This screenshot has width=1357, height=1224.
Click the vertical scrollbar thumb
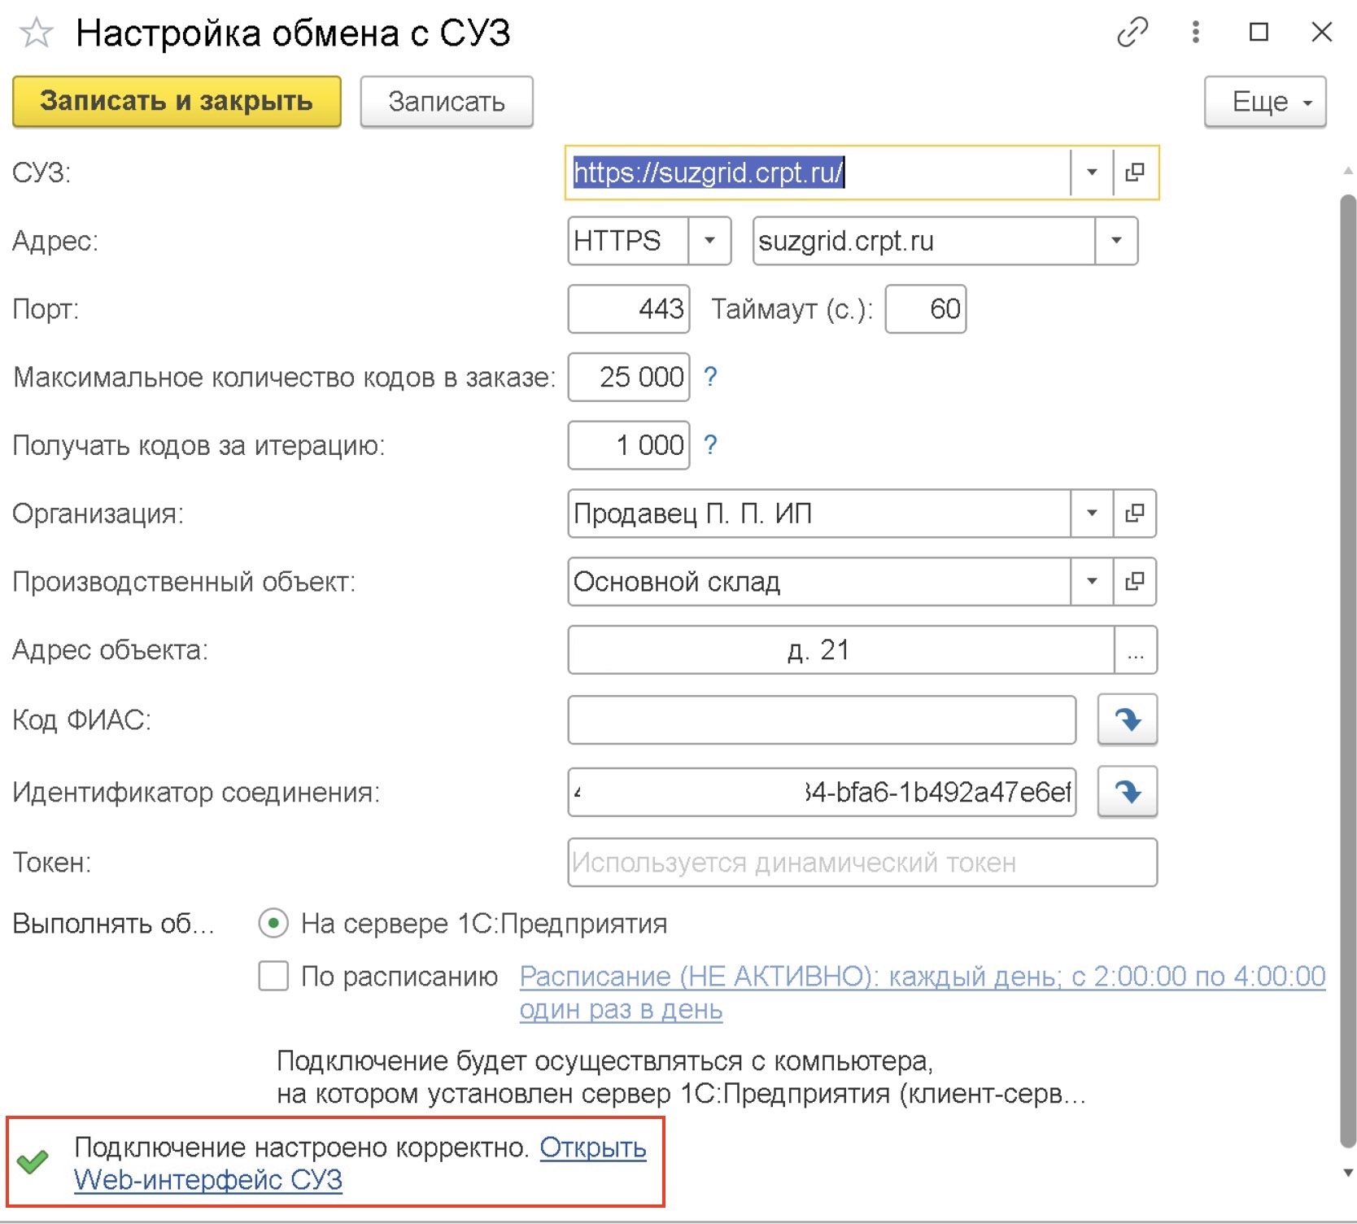[x=1348, y=671]
